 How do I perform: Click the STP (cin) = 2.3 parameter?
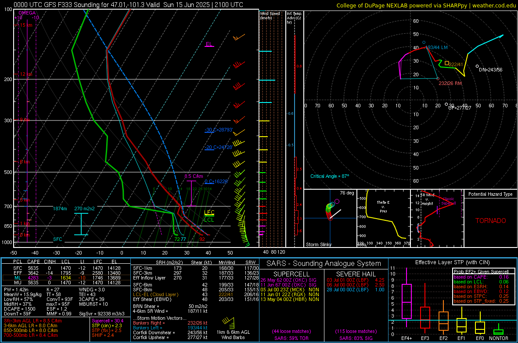pyautogui.click(x=107, y=325)
